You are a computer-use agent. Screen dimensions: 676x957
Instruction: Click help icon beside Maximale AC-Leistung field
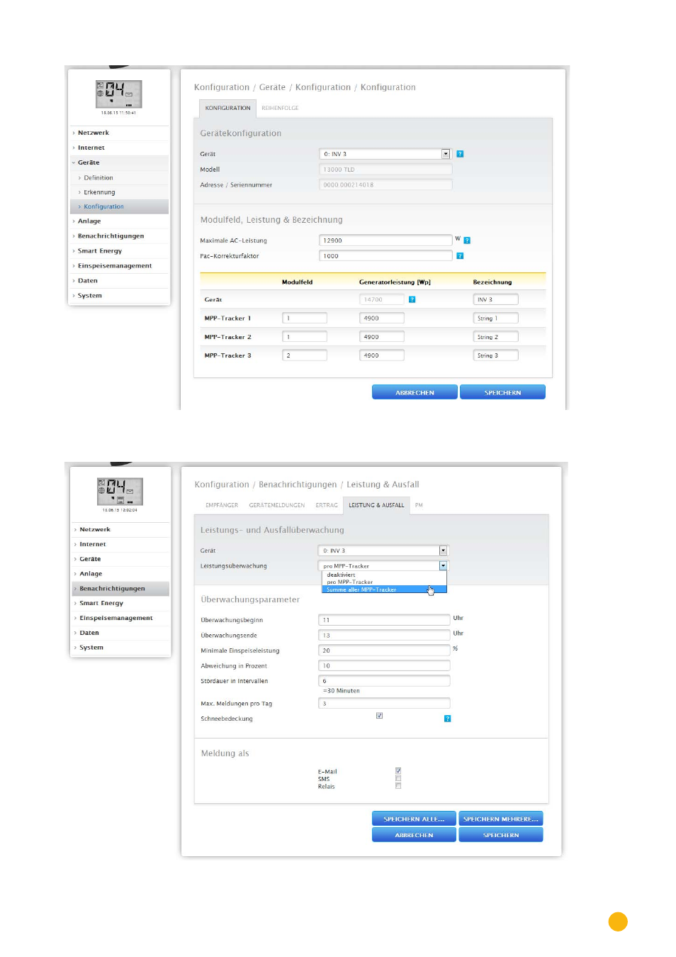pyautogui.click(x=467, y=240)
